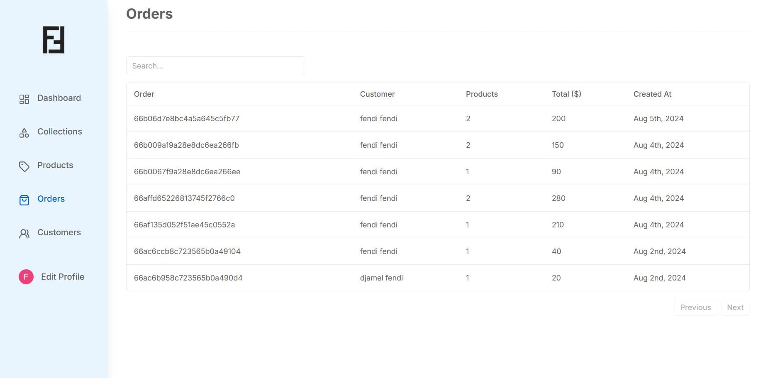The image size is (763, 378).
Task: Open order 66b06d7e8bc4a5a645c5fb77
Action: (x=186, y=119)
